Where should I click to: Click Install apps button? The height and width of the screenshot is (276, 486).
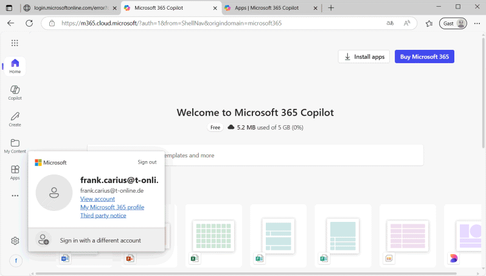364,57
